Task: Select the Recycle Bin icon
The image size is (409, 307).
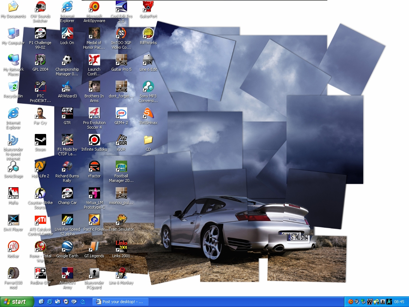Action: [13, 86]
